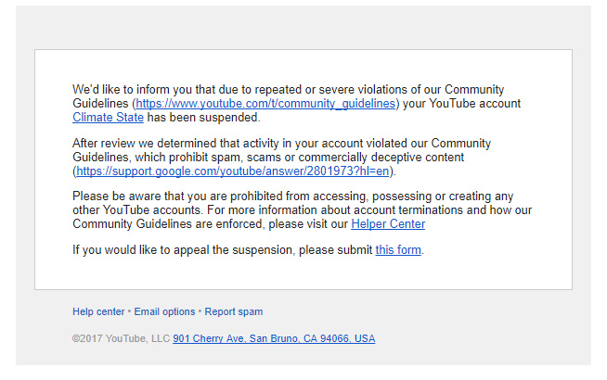Click the ©2017 YouTube, LLC copyright text
Image resolution: width=607 pixels, height=380 pixels.
click(x=121, y=339)
